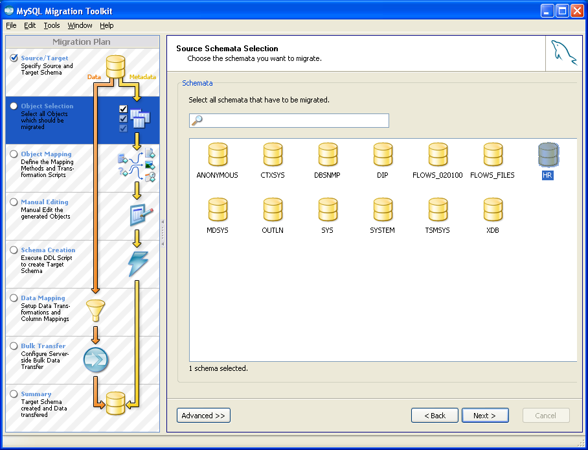The height and width of the screenshot is (450, 588).
Task: Open the Window menu
Action: point(80,25)
